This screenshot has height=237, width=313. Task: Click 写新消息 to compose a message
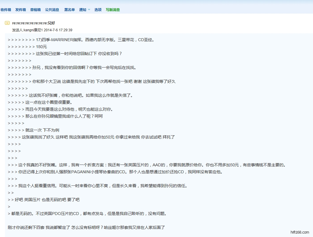click(113, 10)
